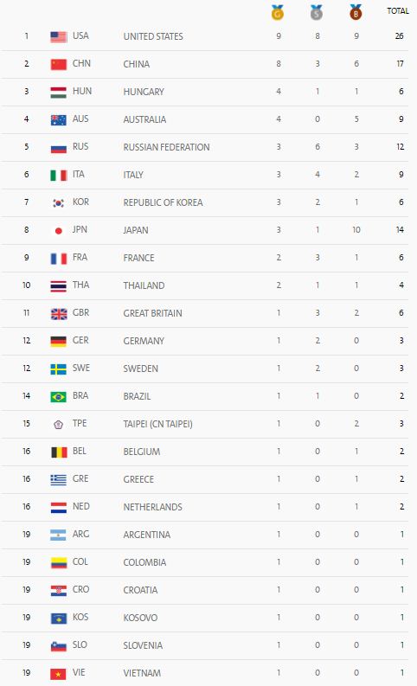Open the RUSSIAN FEDERATION country link
This screenshot has height=686, width=417.
pos(166,147)
